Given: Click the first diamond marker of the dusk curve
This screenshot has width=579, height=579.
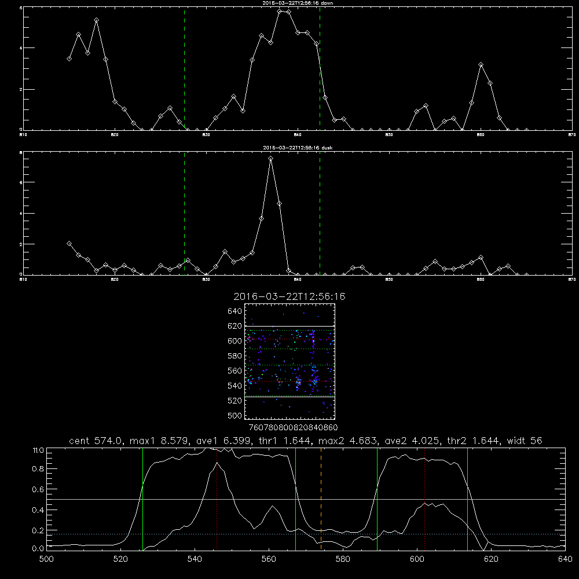Looking at the screenshot, I should [x=69, y=243].
